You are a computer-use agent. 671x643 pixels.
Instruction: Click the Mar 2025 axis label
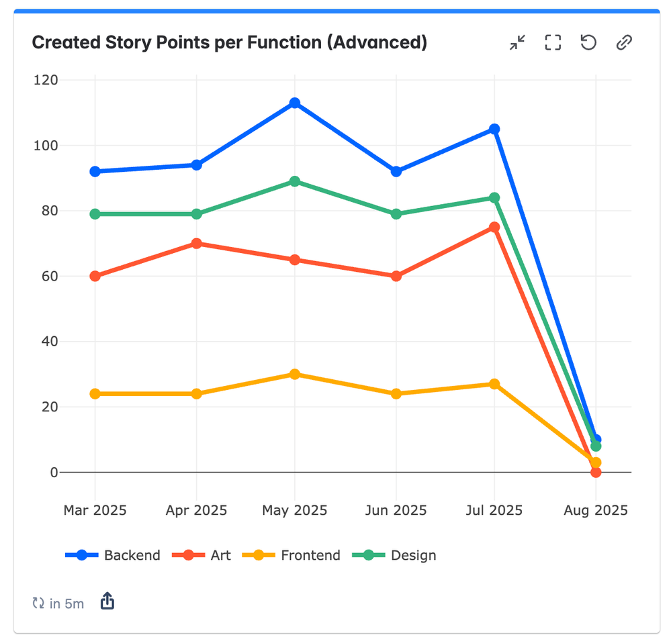click(95, 510)
